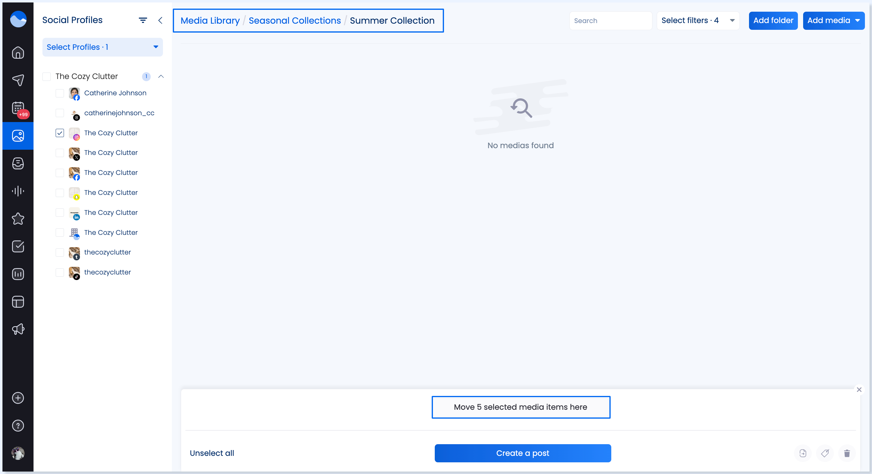Click the Add folder button
This screenshot has width=872, height=474.
[773, 21]
